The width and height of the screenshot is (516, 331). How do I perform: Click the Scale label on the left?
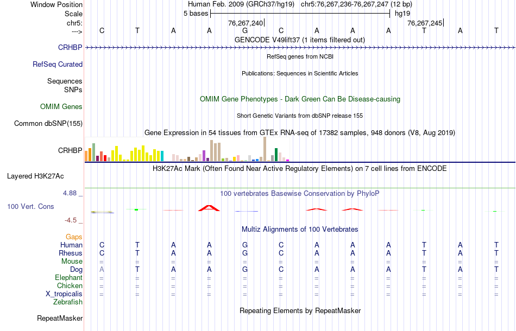coord(73,14)
